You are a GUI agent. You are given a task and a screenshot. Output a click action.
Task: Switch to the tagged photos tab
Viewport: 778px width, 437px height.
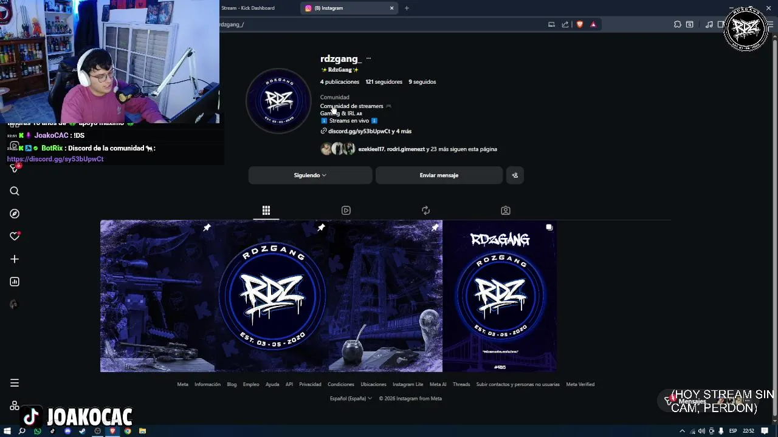(506, 210)
